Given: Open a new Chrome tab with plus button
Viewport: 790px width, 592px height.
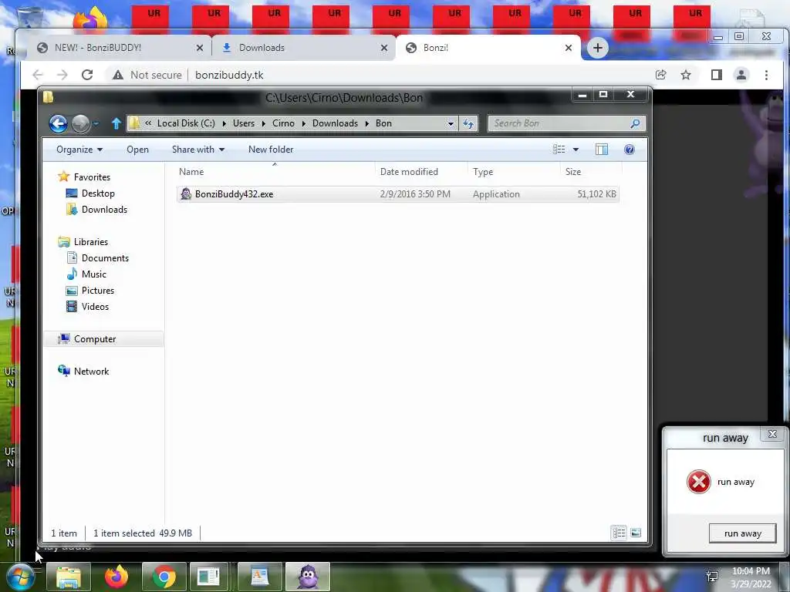Looking at the screenshot, I should click(598, 48).
